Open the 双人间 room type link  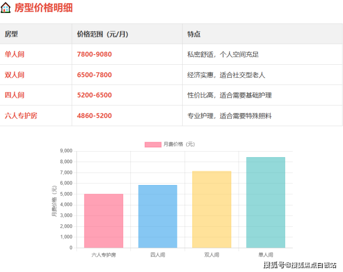coord(14,75)
